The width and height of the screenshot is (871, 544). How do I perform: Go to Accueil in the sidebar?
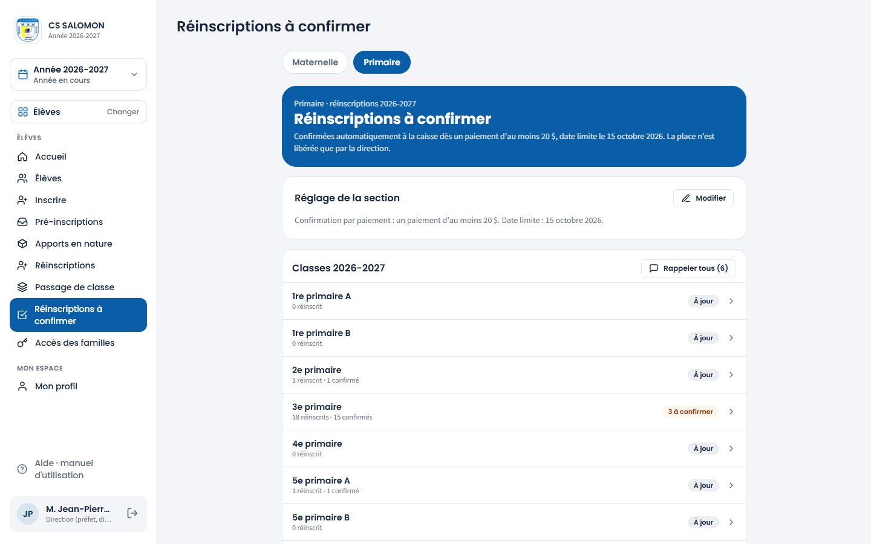coord(78,157)
